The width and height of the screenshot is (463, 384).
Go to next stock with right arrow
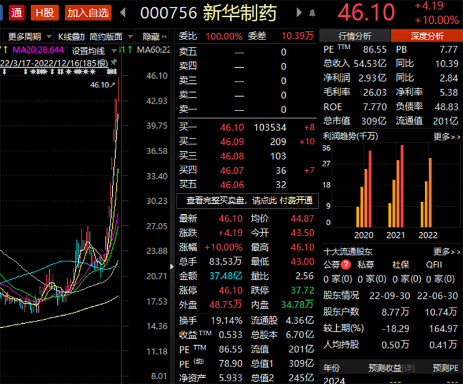[299, 12]
